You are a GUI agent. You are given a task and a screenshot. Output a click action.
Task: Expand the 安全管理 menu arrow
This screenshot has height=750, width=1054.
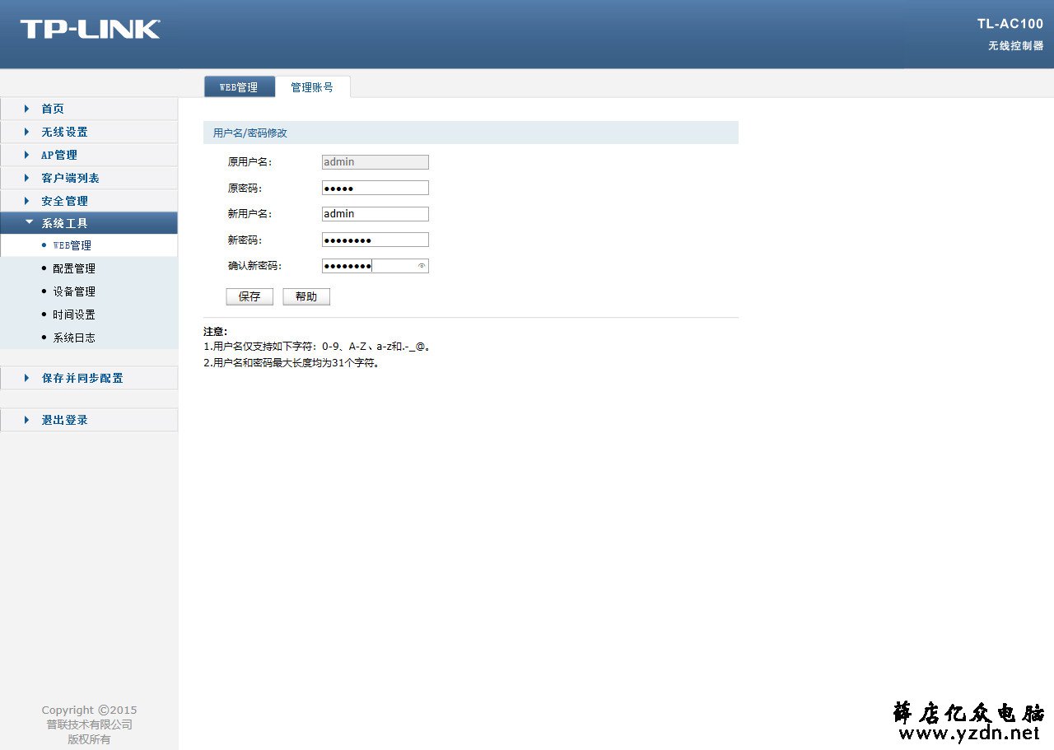tap(26, 201)
